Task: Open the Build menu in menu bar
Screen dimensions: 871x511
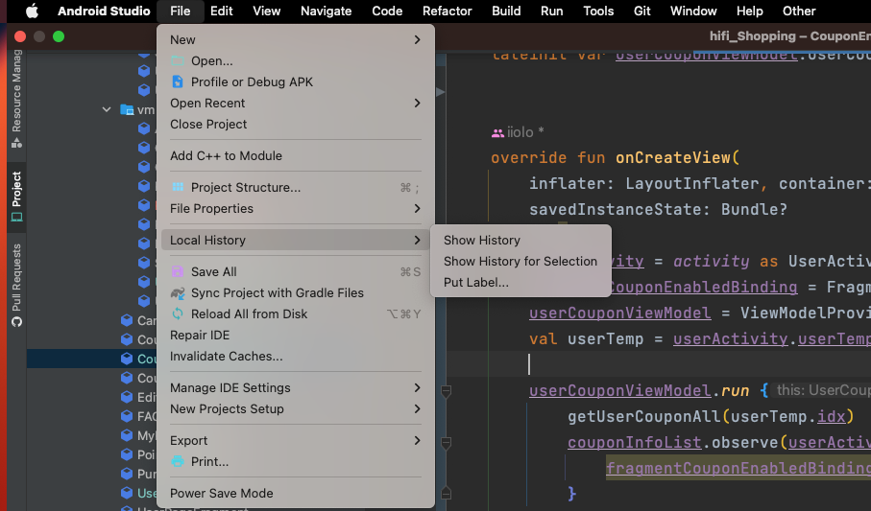Action: 506,12
